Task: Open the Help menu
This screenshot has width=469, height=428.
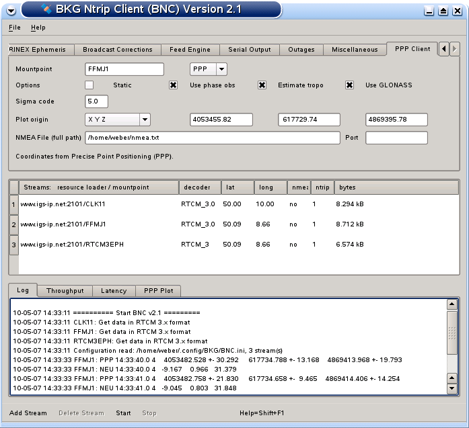Action: tap(38, 28)
